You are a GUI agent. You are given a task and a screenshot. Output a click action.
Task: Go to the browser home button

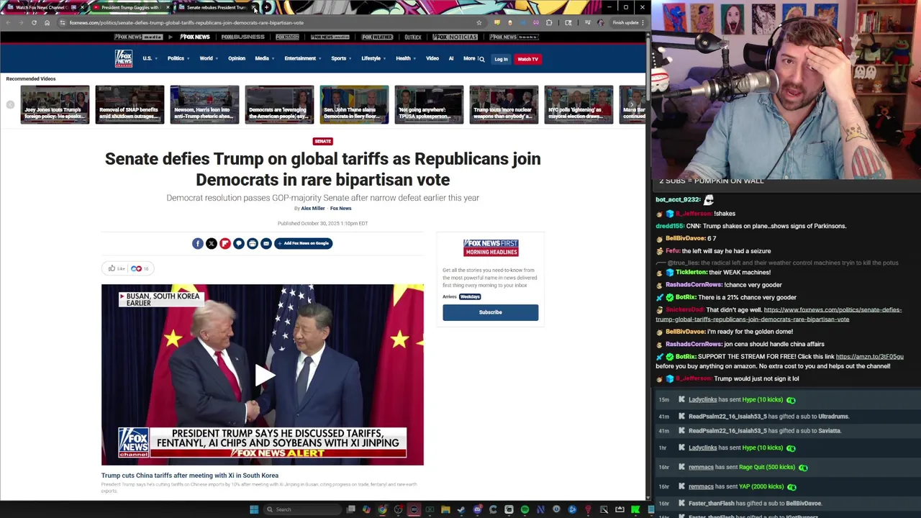click(47, 22)
